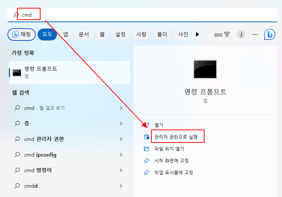Choose the 폴더 filter tab
This screenshot has width=282, height=197.
coord(162,34)
